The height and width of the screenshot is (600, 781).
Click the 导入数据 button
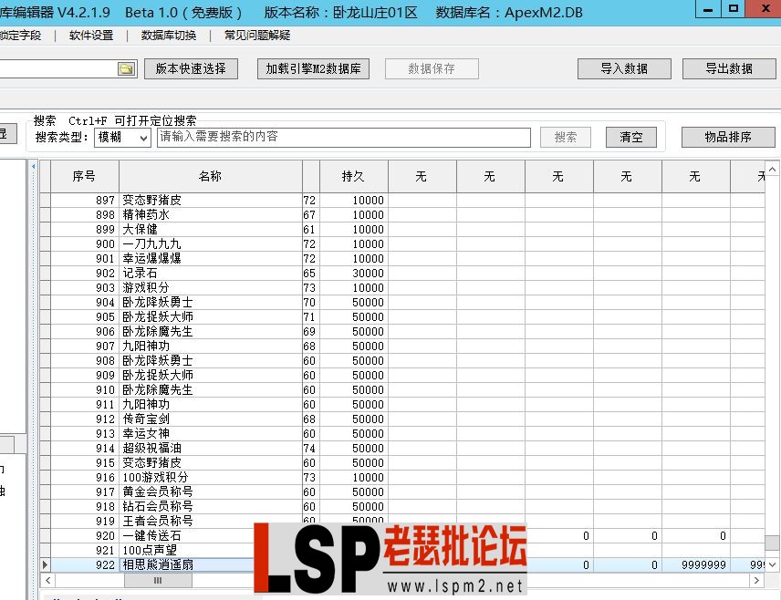click(624, 67)
